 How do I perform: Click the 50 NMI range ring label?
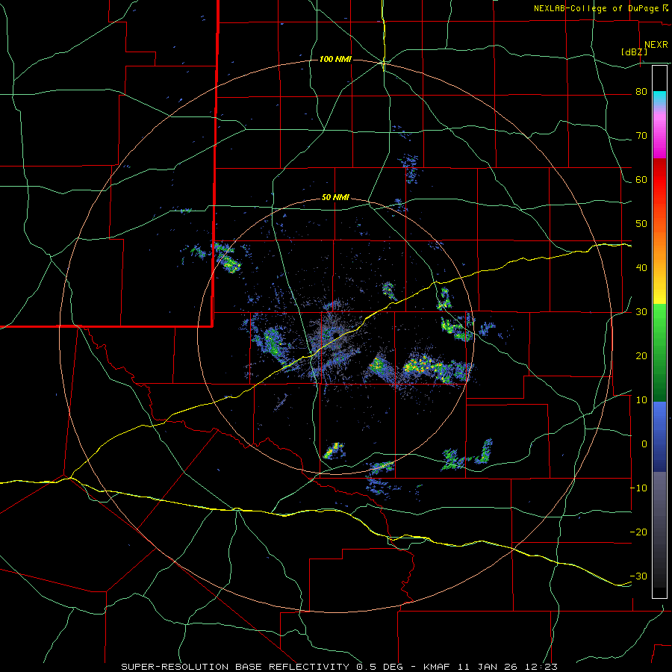[x=335, y=198]
